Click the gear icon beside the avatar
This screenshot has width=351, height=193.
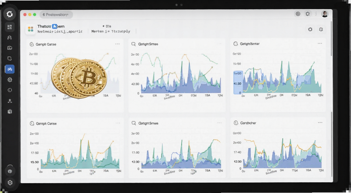point(308,14)
